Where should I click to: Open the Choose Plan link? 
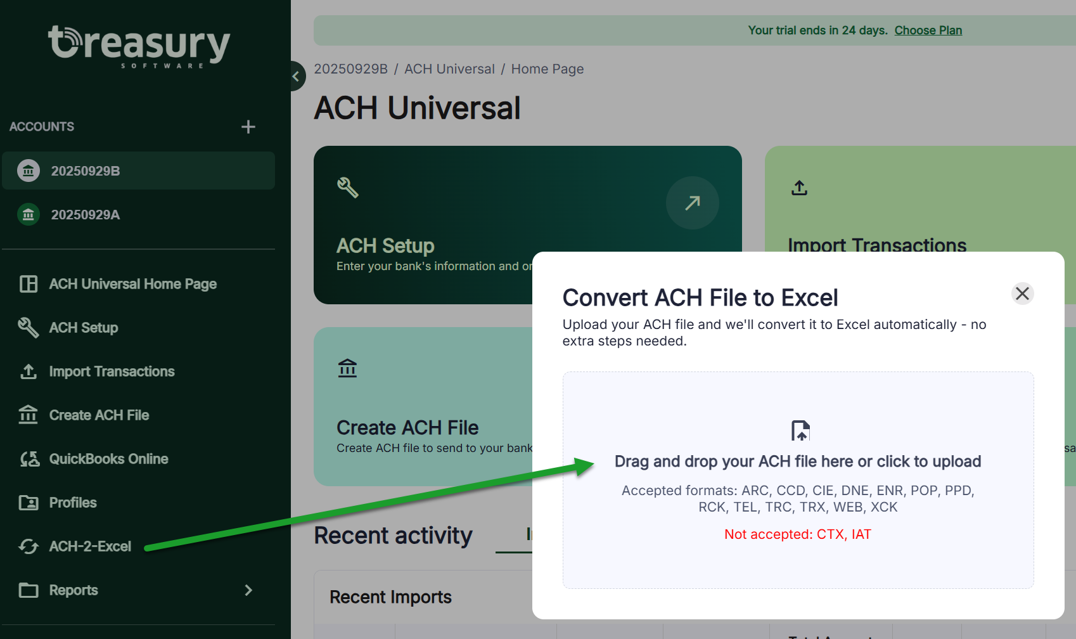pos(928,30)
